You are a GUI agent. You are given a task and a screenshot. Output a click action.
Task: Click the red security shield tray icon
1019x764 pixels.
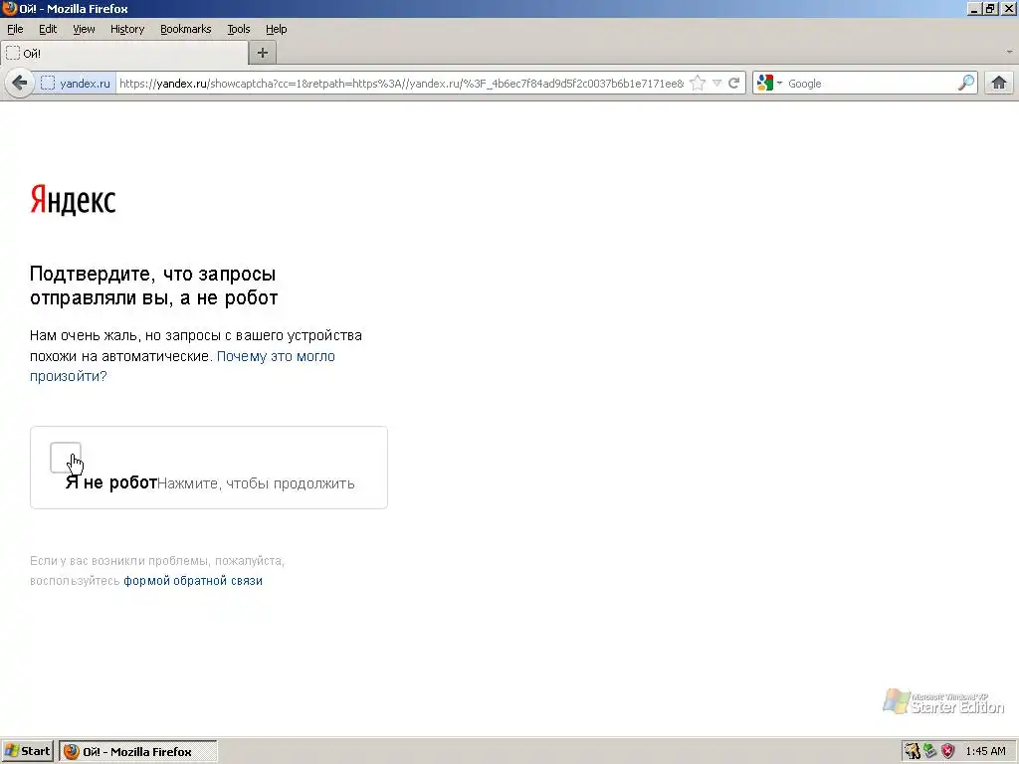[948, 752]
